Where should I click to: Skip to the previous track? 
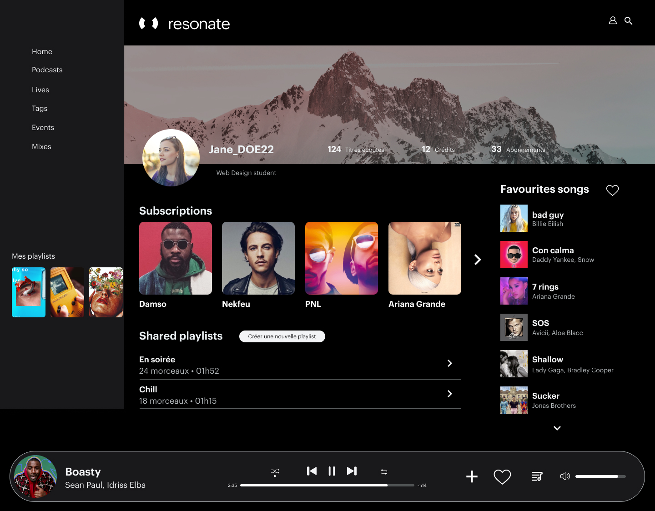pyautogui.click(x=312, y=471)
